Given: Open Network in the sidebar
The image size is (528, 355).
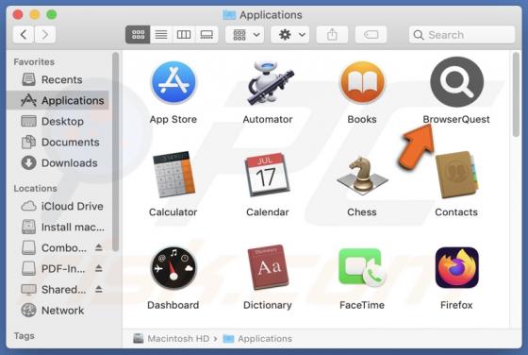Looking at the screenshot, I should tap(58, 311).
